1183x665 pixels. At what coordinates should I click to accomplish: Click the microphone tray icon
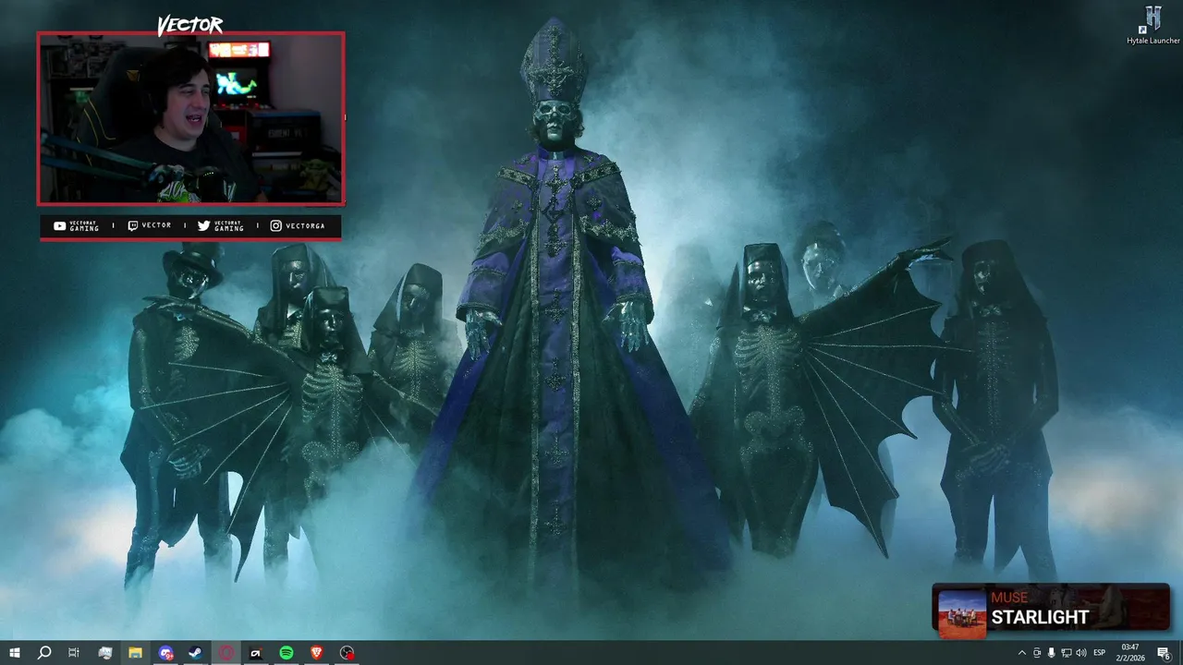click(1051, 653)
